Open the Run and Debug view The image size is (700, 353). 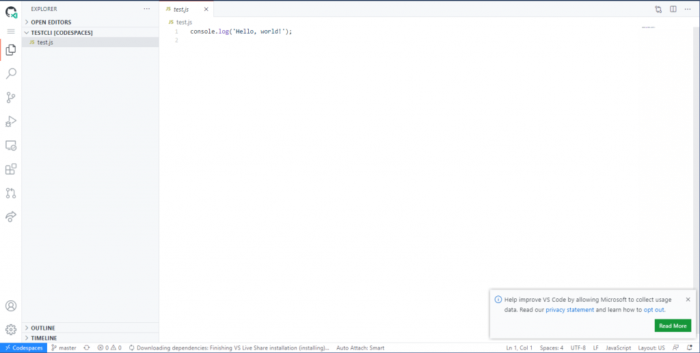pyautogui.click(x=11, y=122)
